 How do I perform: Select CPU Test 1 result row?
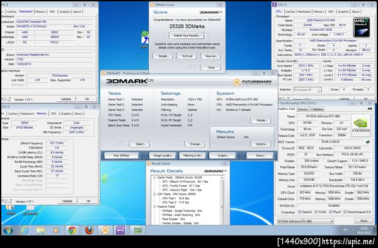176,198
